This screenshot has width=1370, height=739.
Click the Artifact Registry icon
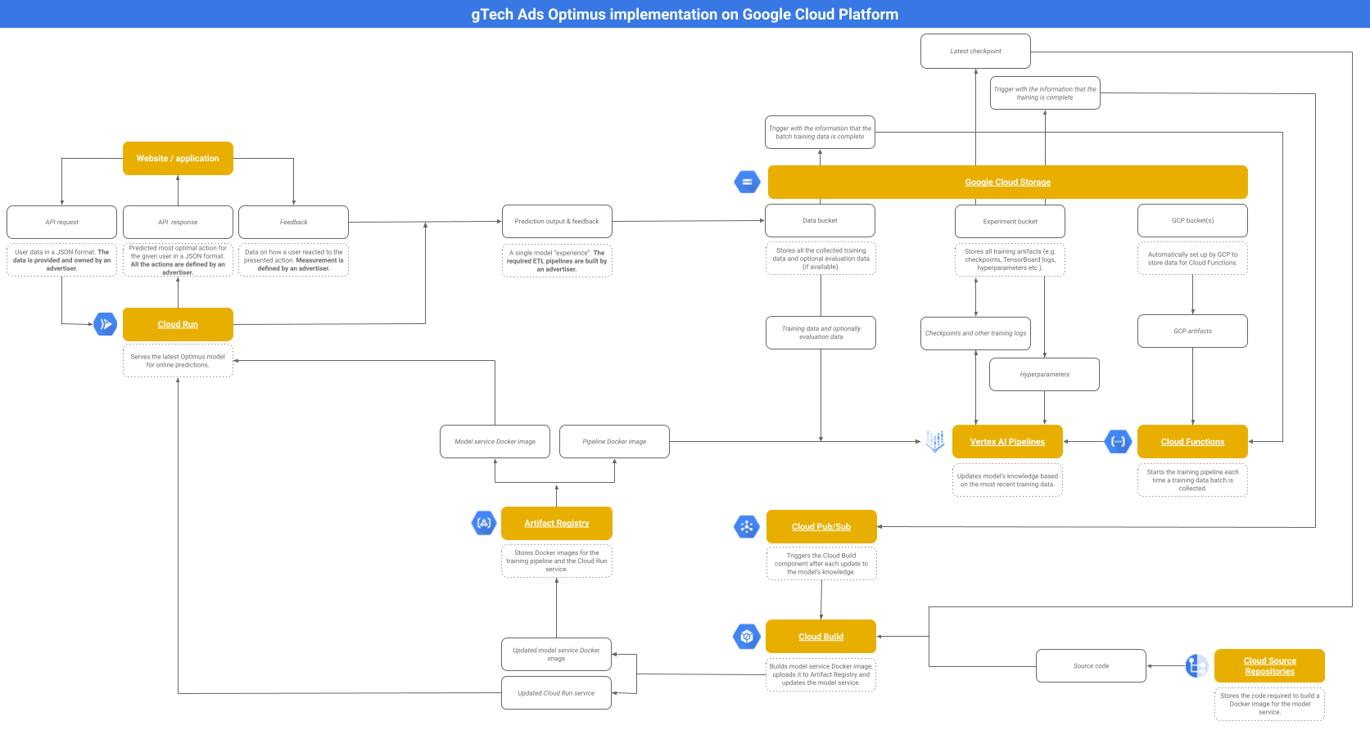point(484,523)
